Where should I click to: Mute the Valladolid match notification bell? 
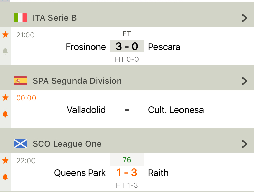[x=5, y=114]
